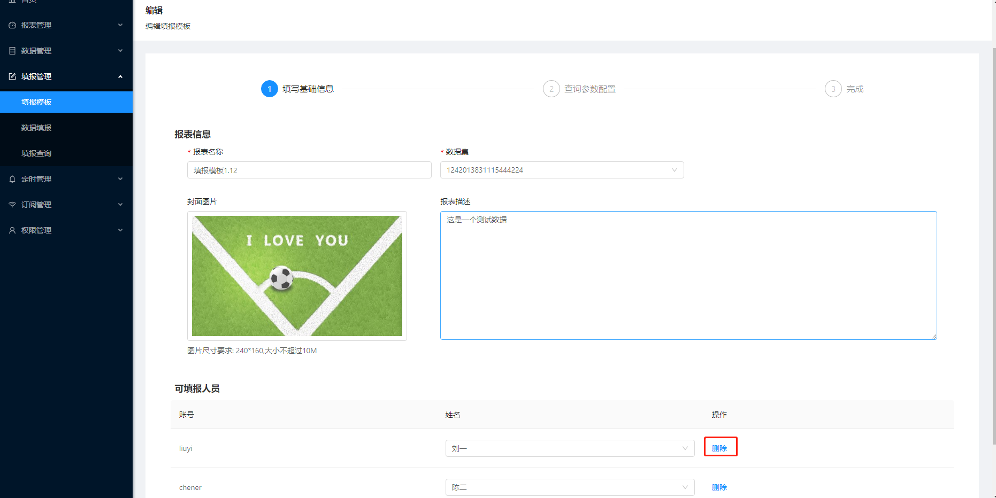Expand the 权限管理 menu chevron
This screenshot has width=996, height=498.
[120, 230]
